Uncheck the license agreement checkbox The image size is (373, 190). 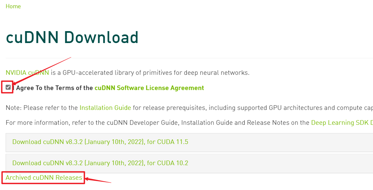(x=8, y=87)
